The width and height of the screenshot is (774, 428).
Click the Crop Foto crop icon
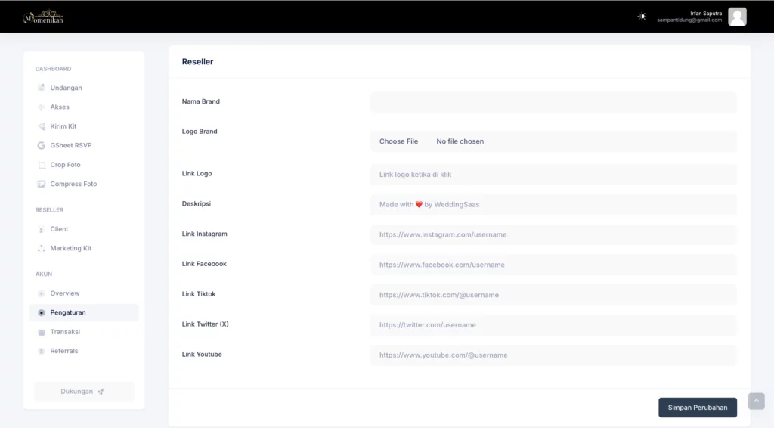coord(42,165)
